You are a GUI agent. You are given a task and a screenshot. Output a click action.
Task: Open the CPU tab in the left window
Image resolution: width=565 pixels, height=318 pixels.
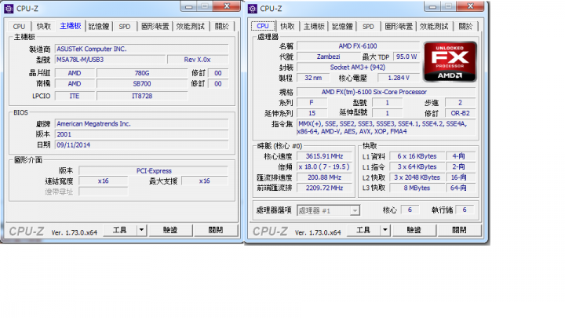(19, 27)
